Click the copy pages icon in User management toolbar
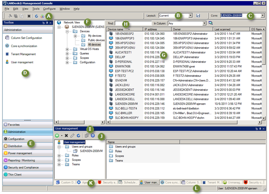This screenshot has height=194, width=269. tap(87, 136)
